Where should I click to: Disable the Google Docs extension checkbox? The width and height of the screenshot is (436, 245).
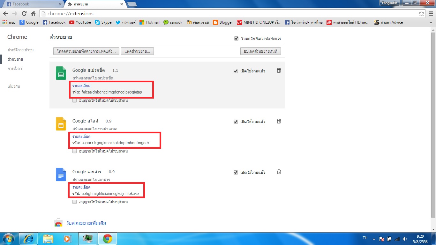[x=236, y=172]
